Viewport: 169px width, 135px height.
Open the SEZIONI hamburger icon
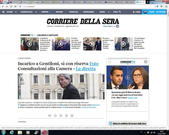3,12
